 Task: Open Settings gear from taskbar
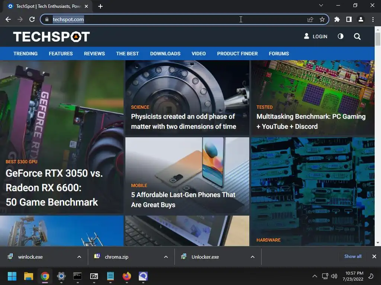click(x=61, y=276)
